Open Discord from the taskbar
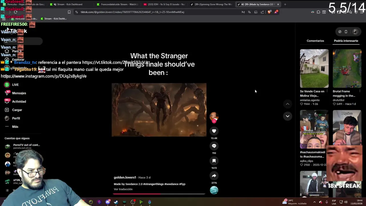Screen dimensions: 366x206 point(108,202)
